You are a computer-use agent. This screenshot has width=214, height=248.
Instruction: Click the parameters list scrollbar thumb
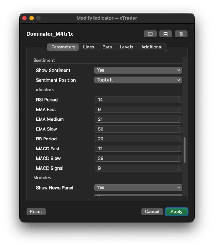184,150
